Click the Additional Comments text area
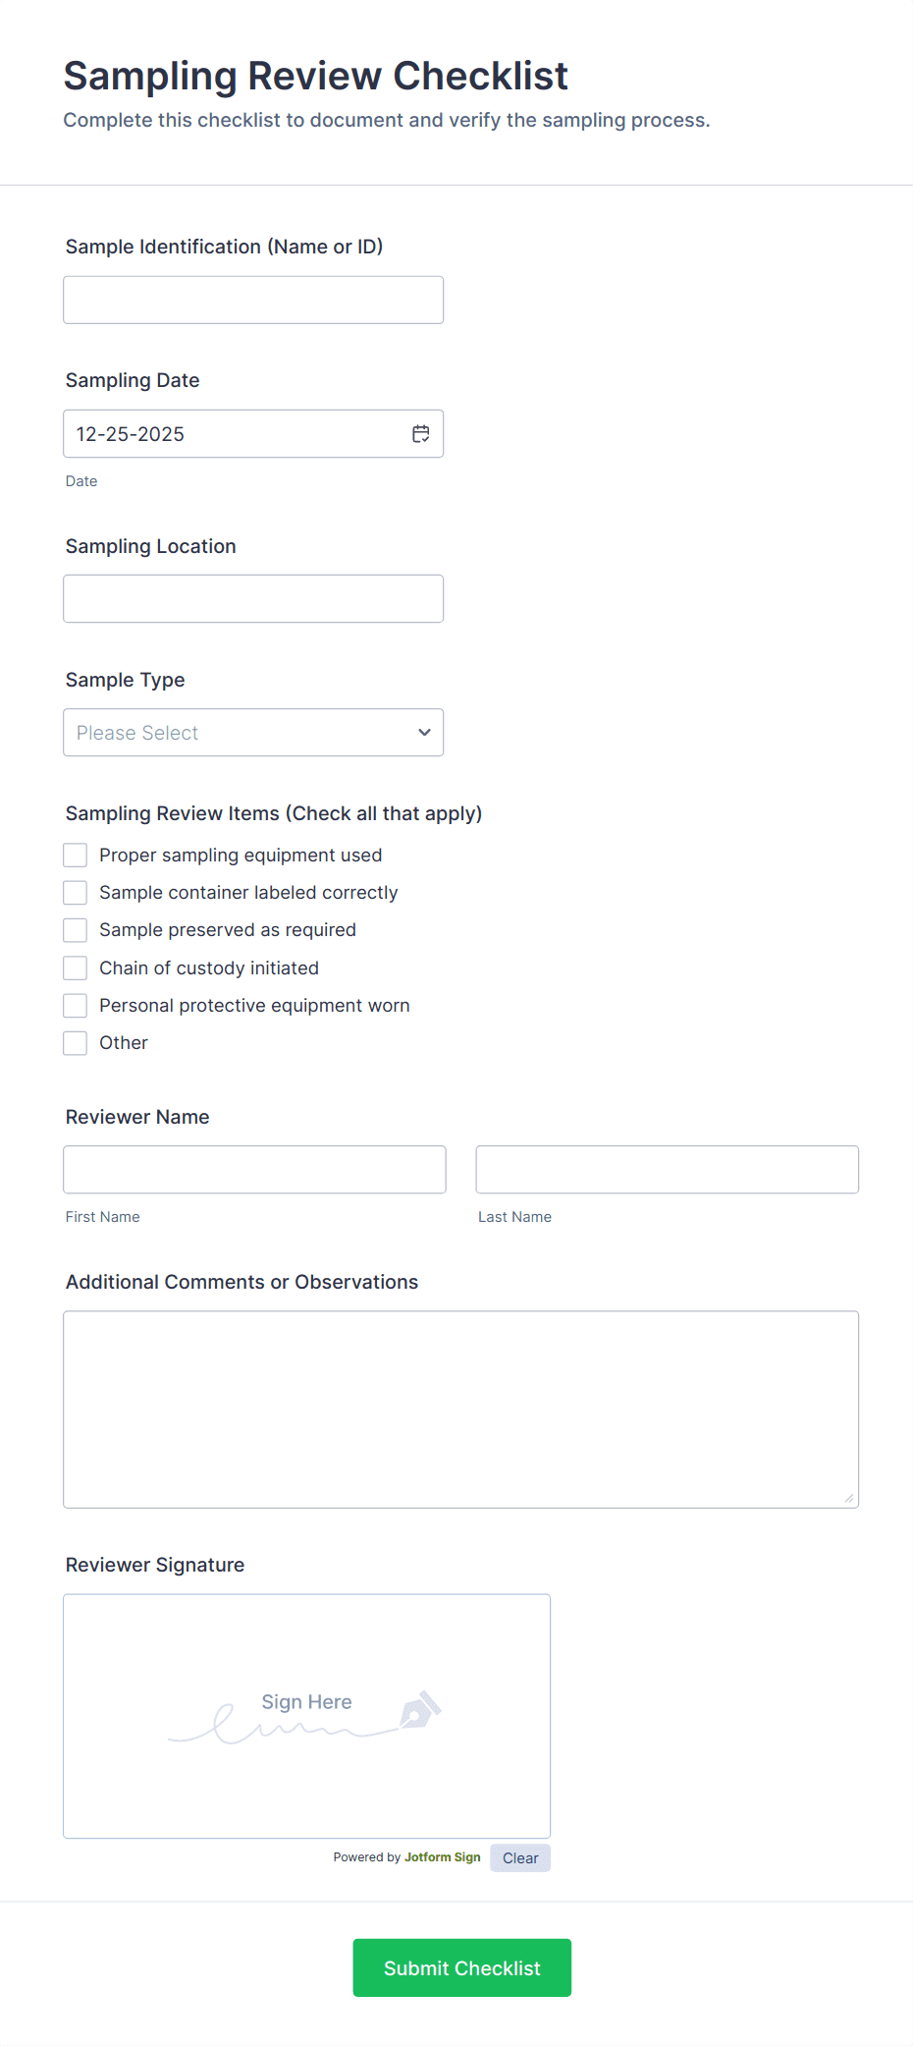 click(460, 1410)
